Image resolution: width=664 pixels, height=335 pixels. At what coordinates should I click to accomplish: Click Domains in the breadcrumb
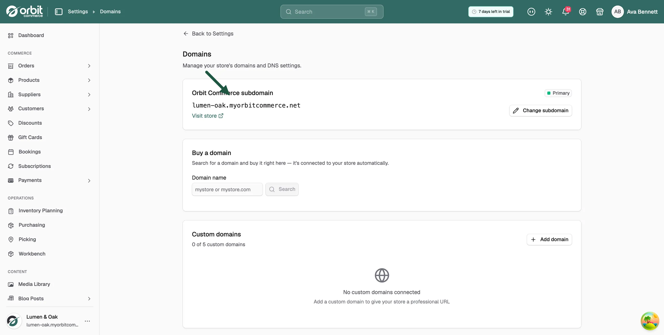pyautogui.click(x=110, y=12)
